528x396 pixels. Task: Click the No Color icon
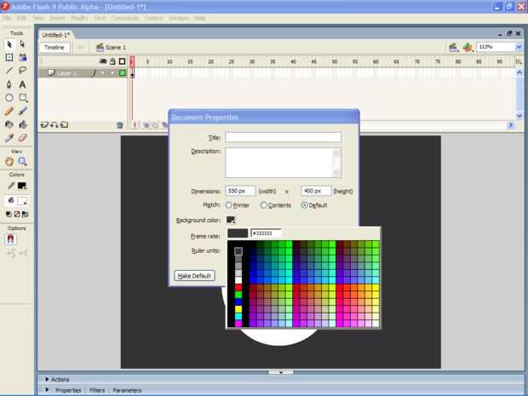point(17,214)
